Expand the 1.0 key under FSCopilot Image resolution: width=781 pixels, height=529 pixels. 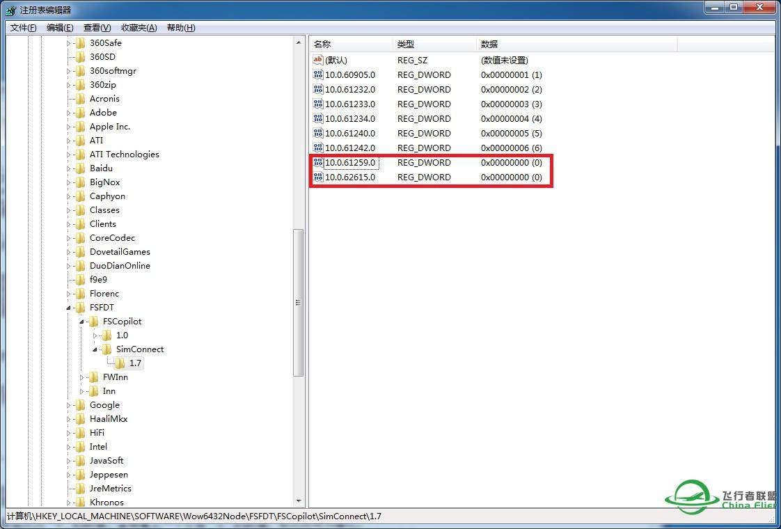95,336
